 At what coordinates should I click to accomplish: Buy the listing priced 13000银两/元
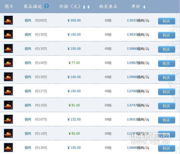(x=166, y=49)
